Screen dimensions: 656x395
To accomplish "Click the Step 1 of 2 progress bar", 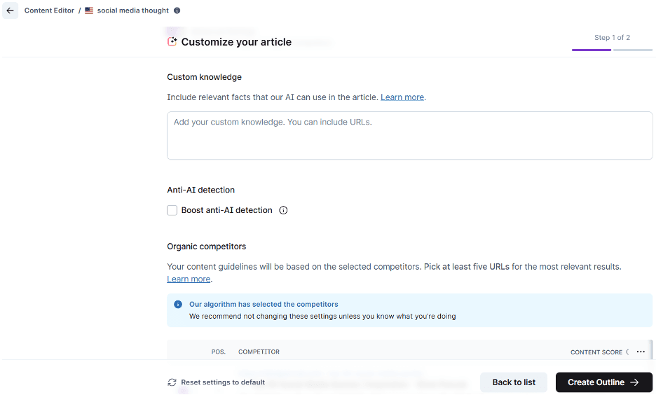I will coord(612,50).
